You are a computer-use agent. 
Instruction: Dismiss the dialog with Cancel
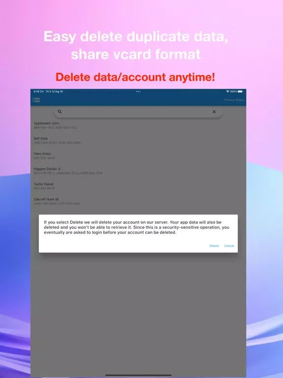[229, 246]
